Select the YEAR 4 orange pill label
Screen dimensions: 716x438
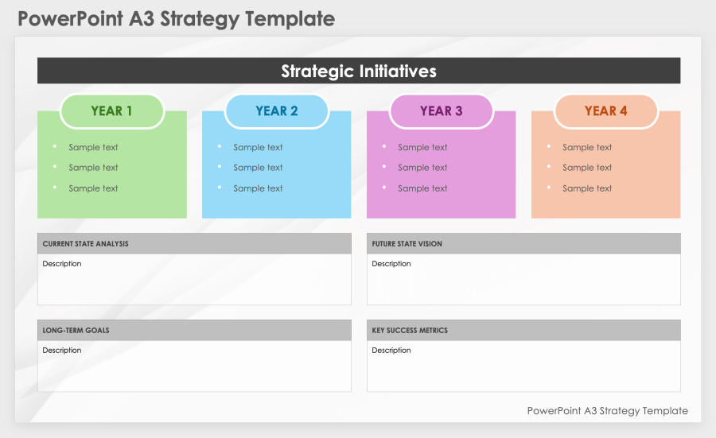tap(606, 111)
